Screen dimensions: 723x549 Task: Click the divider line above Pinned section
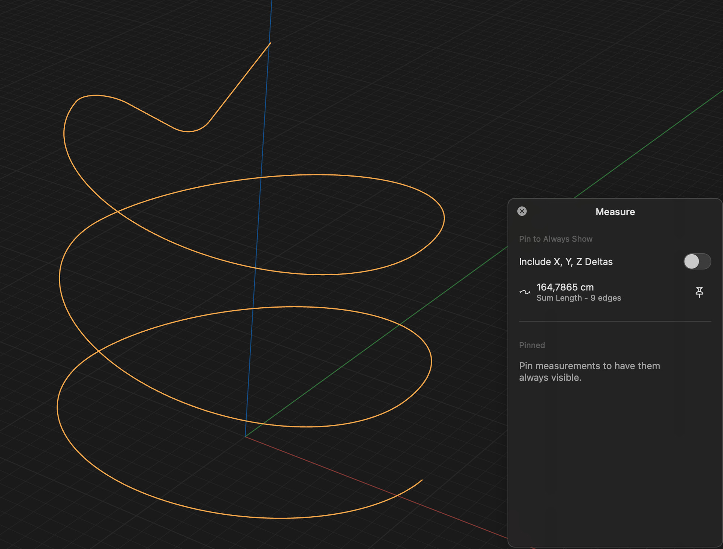point(615,322)
